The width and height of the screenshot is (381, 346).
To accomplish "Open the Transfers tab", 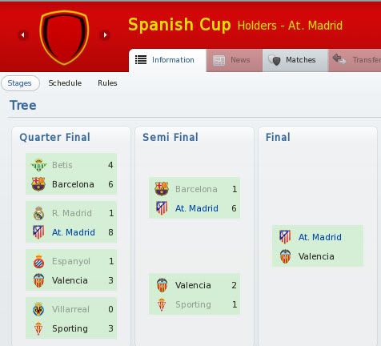I will click(355, 60).
